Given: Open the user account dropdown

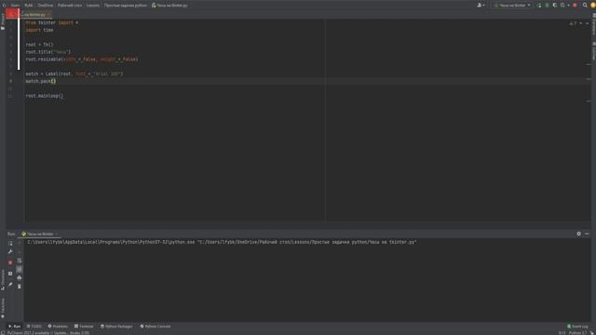Looking at the screenshot, I should click(x=481, y=6).
